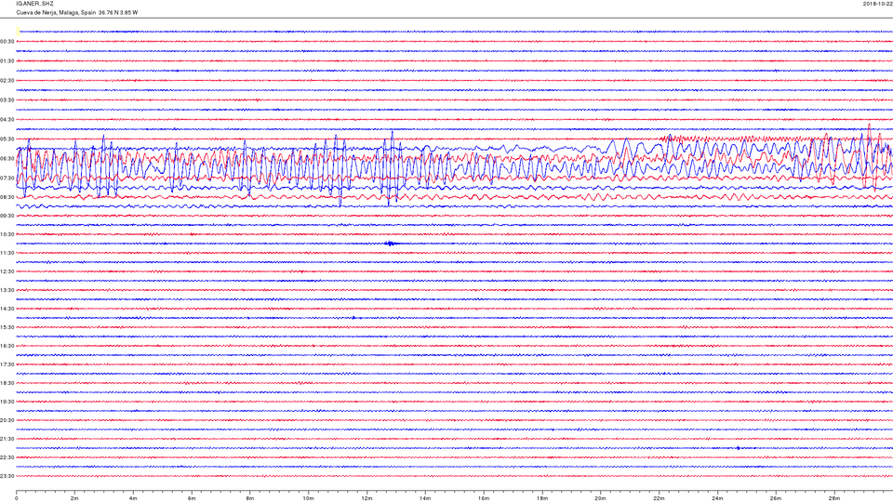
Task: Click the blue blip on the 22:00 trace
Action: point(738,448)
